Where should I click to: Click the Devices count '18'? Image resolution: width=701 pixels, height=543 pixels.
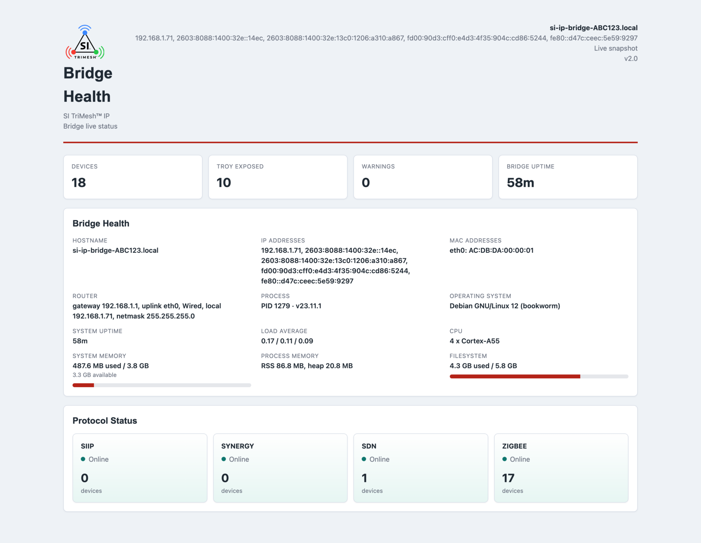pos(78,183)
